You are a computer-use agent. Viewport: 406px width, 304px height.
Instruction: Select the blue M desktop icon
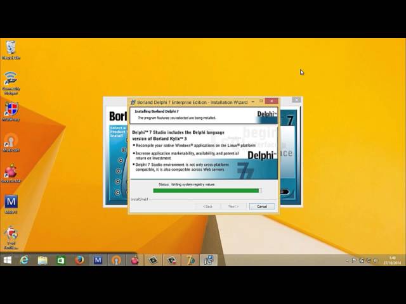tap(11, 204)
